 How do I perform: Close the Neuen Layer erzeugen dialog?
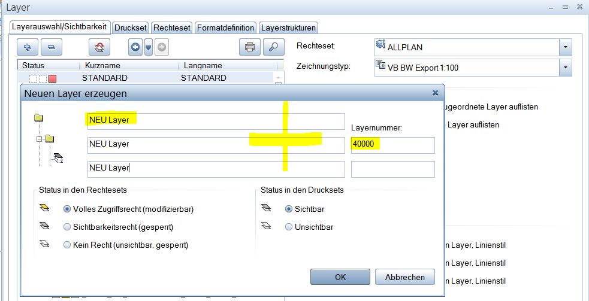(435, 93)
